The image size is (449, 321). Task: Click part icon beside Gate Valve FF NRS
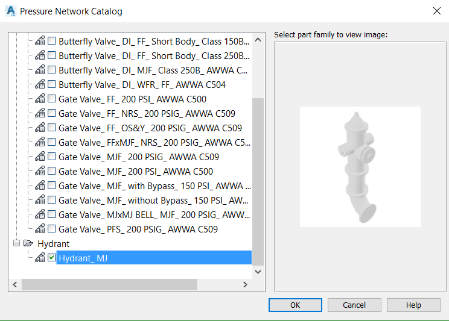40,113
